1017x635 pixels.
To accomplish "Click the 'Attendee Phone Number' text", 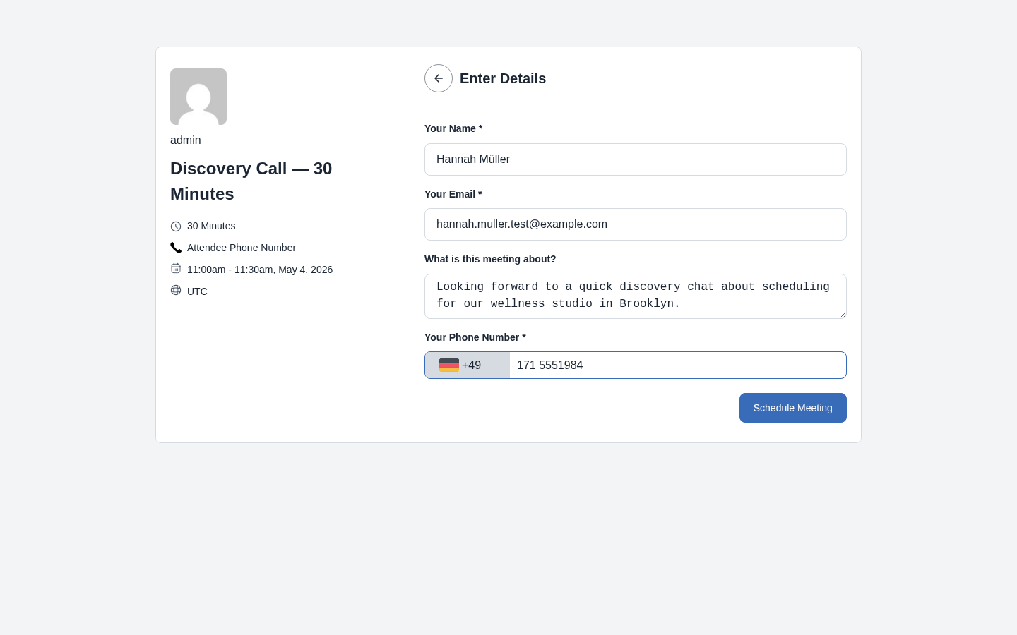I will (x=242, y=248).
